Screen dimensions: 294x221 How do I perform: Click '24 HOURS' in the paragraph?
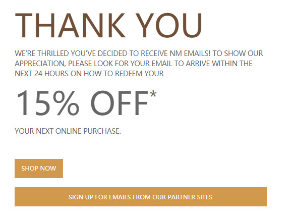(51, 74)
